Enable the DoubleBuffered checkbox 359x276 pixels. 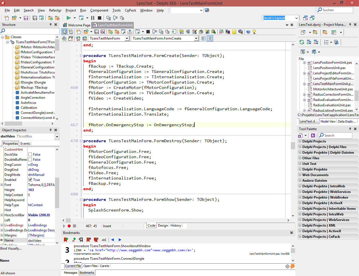tap(30, 160)
